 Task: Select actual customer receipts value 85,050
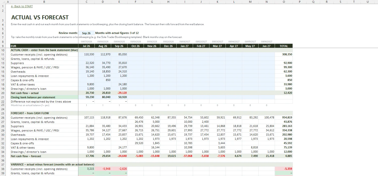coord(119,55)
